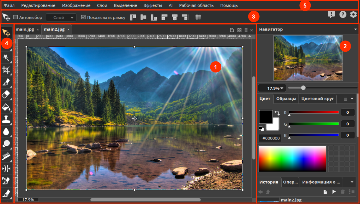Open settings with the gear icon
The width and height of the screenshot is (360, 204).
(x=353, y=14)
